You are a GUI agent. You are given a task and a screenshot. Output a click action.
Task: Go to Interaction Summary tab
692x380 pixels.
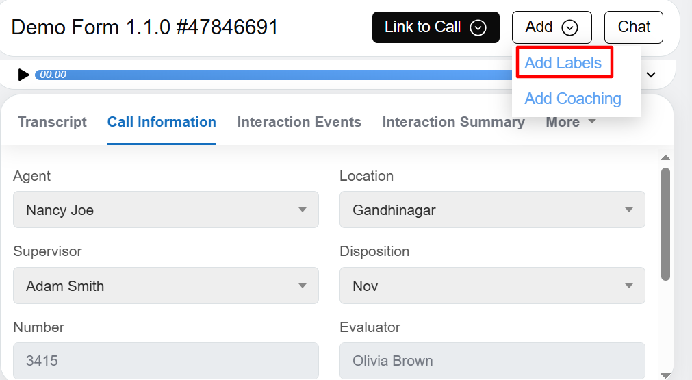453,122
